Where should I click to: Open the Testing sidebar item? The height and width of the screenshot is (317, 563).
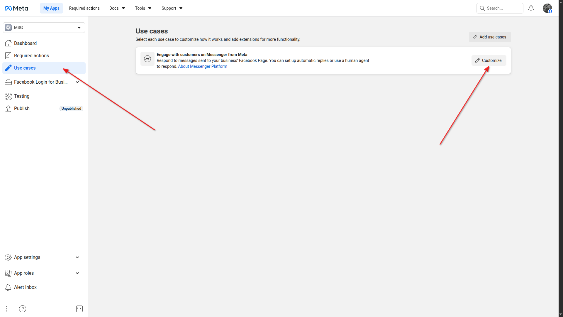pyautogui.click(x=22, y=96)
